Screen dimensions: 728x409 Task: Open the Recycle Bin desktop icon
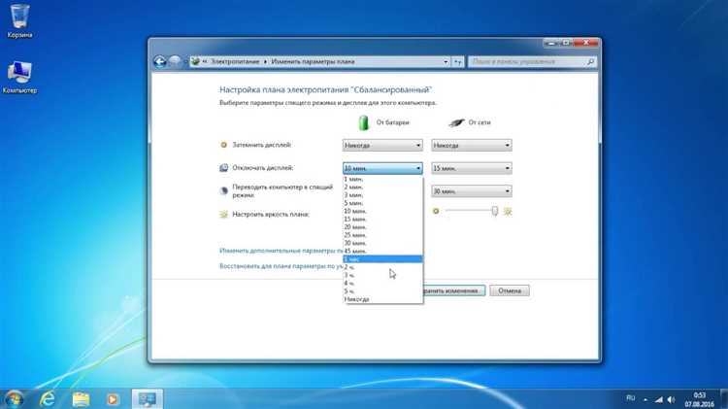[19, 21]
